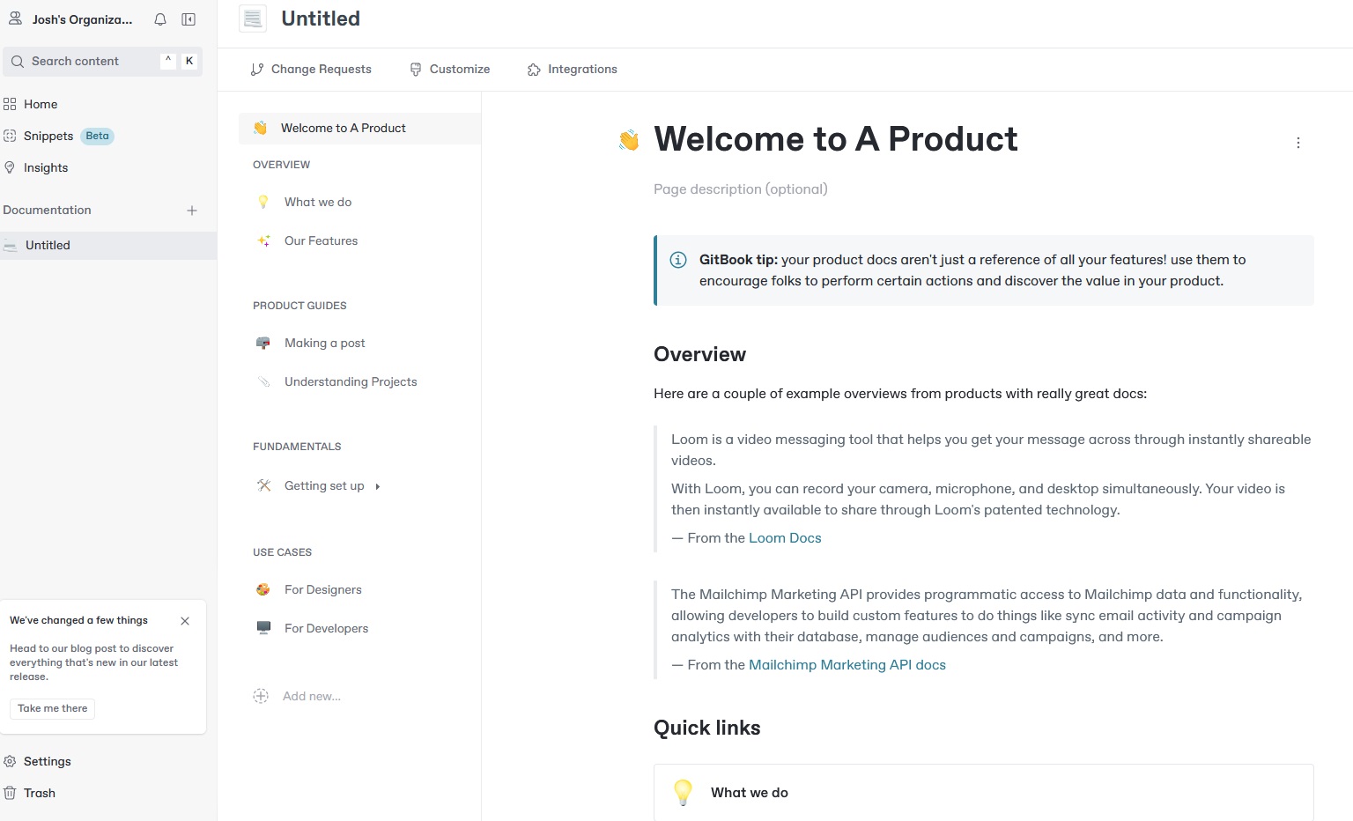Viewport: 1353px width, 821px height.
Task: Switch to Change Requests tab
Action: click(x=311, y=69)
